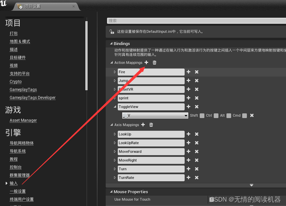This screenshot has height=206, width=286.
Task: Add a key binding to LookUpRate axis
Action: (x=188, y=143)
